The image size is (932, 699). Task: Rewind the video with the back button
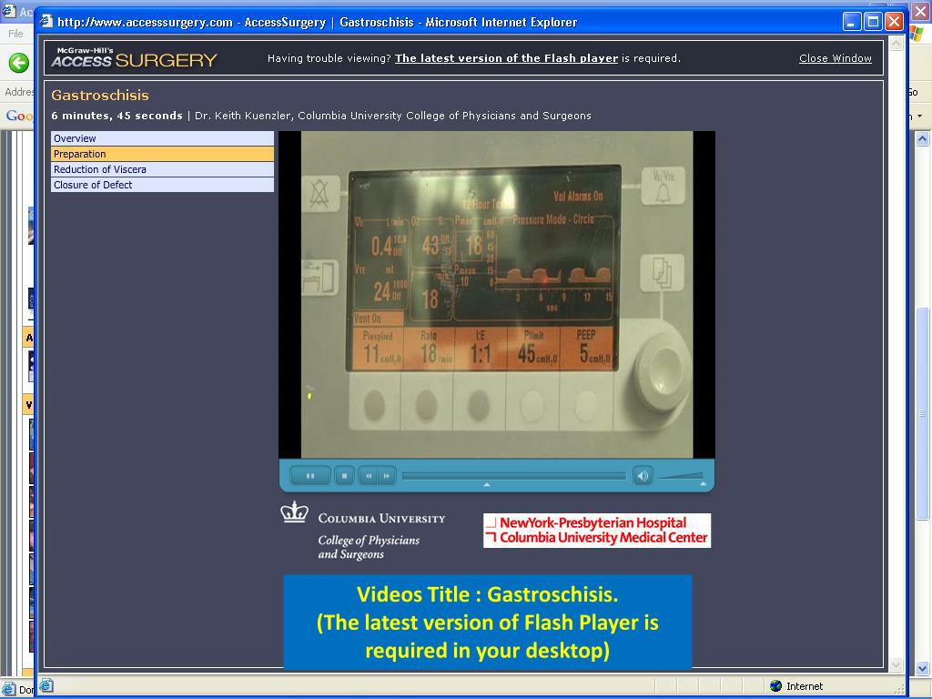(x=368, y=475)
